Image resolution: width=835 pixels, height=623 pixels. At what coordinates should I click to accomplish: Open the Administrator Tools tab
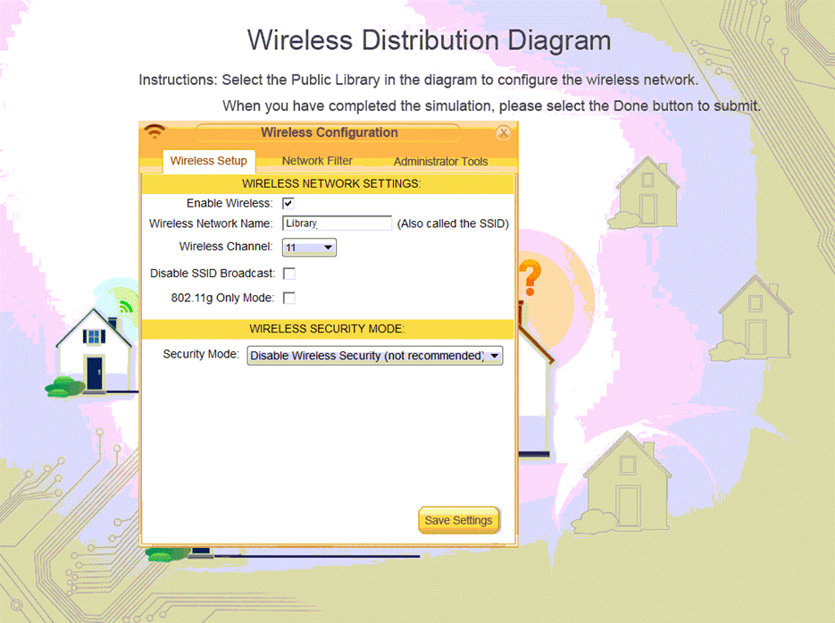pos(440,162)
